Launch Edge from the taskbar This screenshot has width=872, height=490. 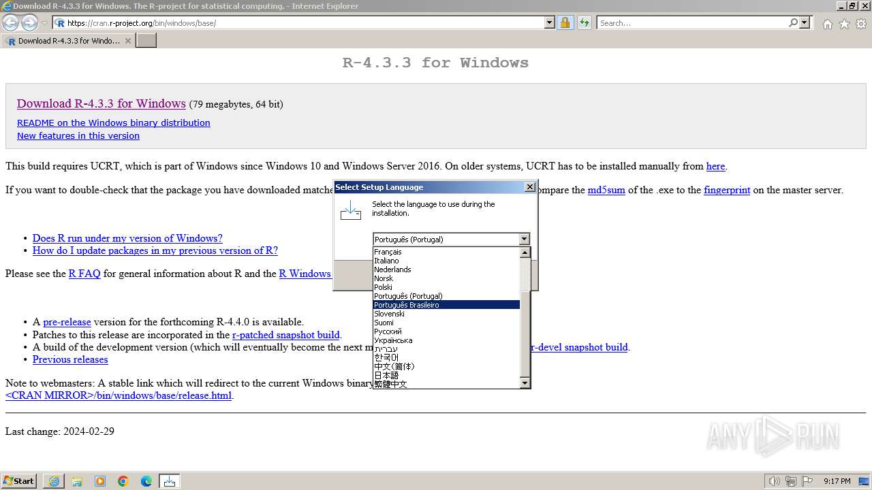[x=146, y=481]
